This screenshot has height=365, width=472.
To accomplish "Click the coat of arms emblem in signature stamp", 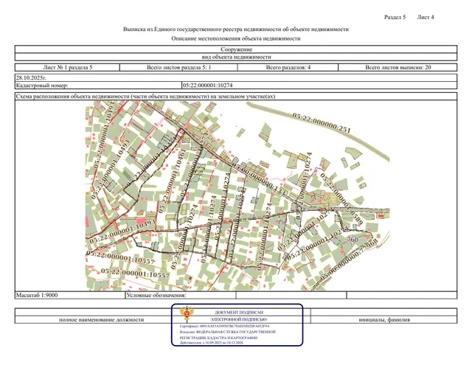I will 187,313.
